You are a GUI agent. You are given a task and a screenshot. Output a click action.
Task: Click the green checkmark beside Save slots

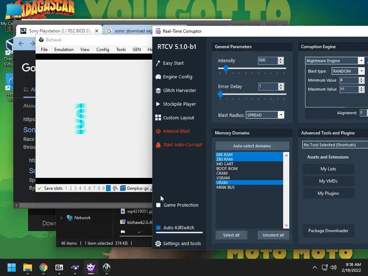tap(40, 188)
